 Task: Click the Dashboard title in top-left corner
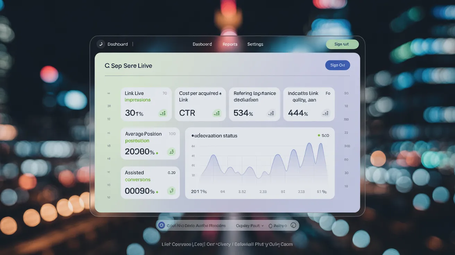[118, 44]
